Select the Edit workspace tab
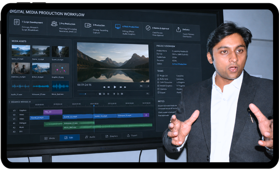The width and height of the screenshot is (279, 171). click(x=69, y=138)
